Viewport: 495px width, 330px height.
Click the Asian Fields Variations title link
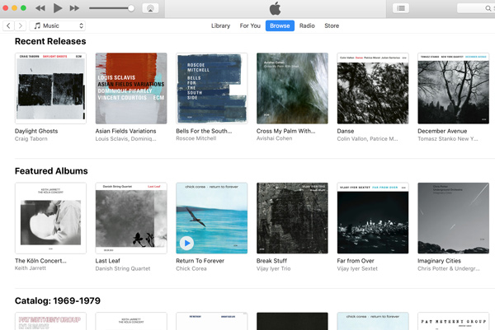125,131
